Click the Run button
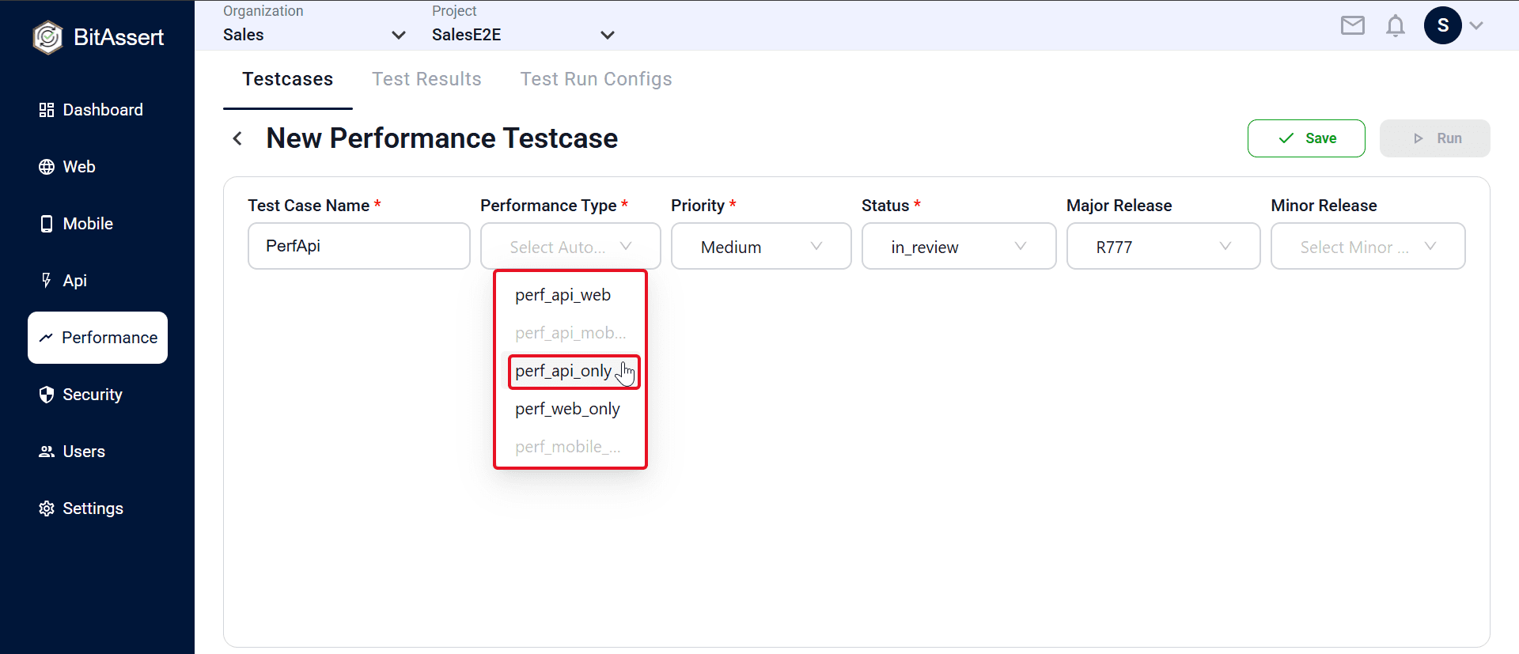 1435,138
